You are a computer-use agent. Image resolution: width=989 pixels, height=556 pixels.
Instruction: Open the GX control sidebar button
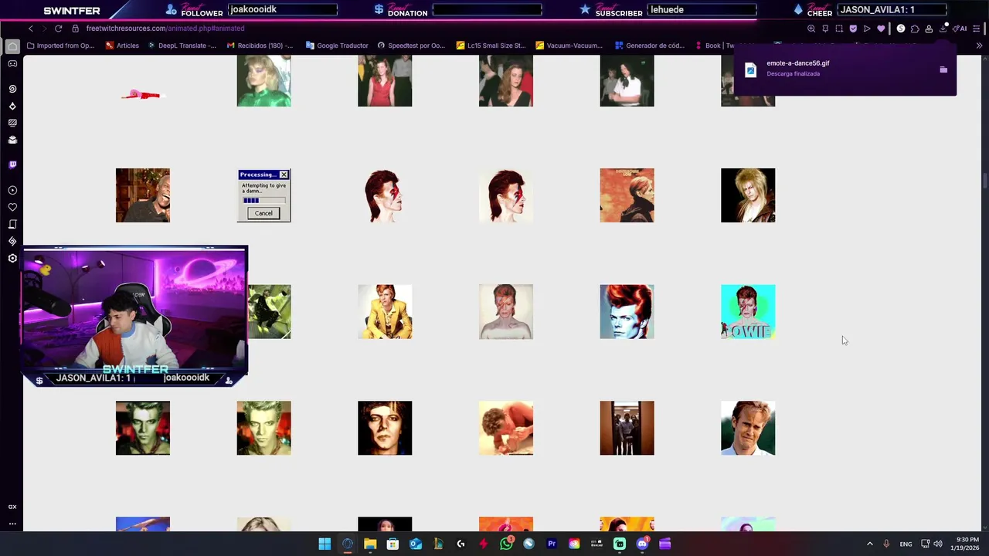tap(12, 507)
